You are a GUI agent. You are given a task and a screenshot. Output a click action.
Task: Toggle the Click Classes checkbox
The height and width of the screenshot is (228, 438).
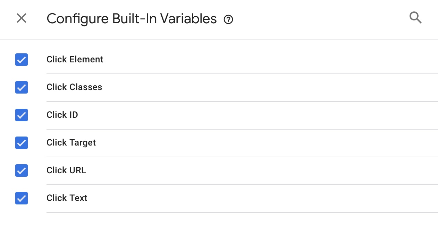tap(22, 87)
